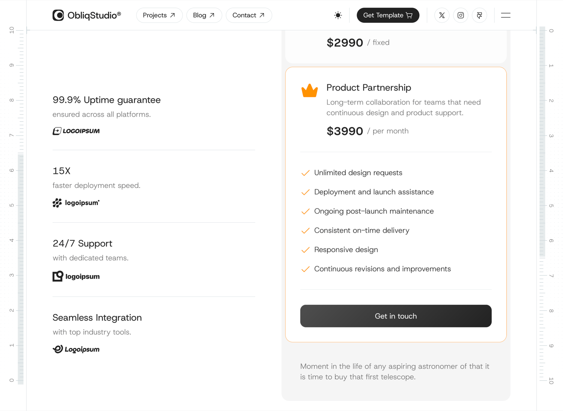
Task: Click the logoipsum logo under 15X
Action: (x=76, y=203)
